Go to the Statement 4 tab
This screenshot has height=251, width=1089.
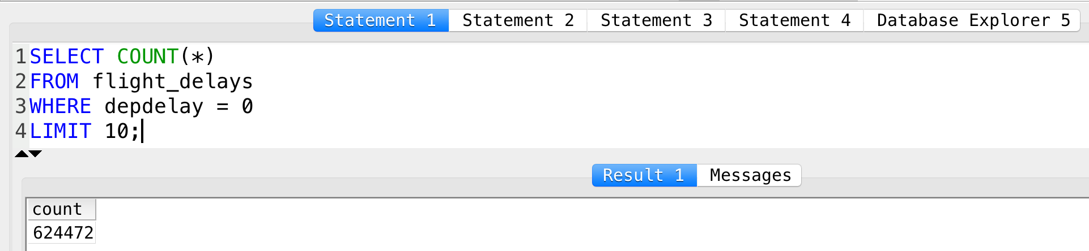click(x=794, y=20)
